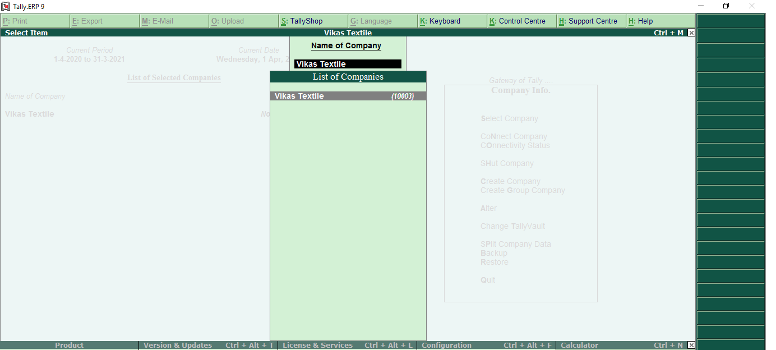Open the Language toolbar option
This screenshot has height=350, width=776.
383,21
